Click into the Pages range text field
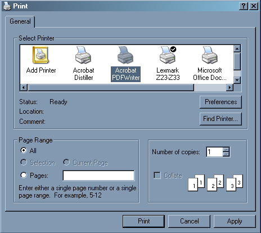Viewport: 261px width, 233px height. pyautogui.click(x=98, y=176)
